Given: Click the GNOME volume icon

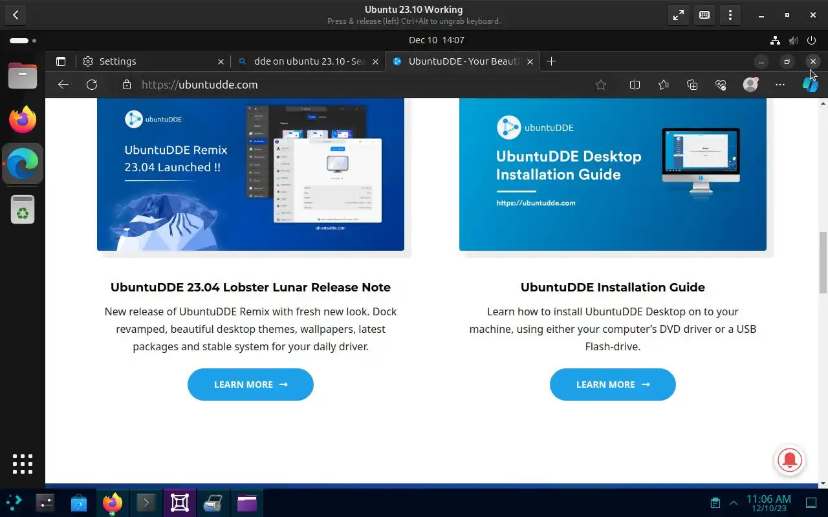Looking at the screenshot, I should point(794,40).
